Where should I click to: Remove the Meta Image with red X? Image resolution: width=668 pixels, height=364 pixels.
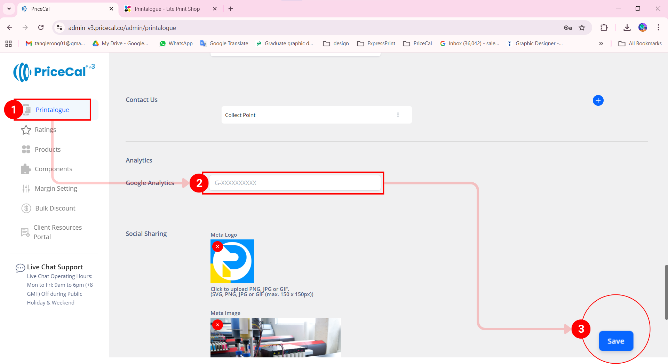click(x=217, y=325)
